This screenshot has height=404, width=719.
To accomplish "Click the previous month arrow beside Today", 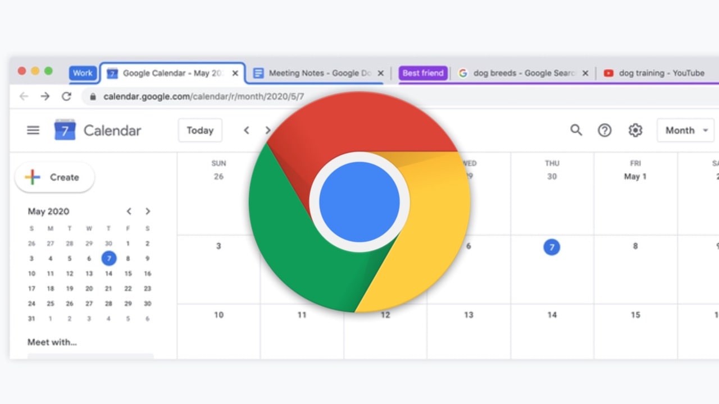I will pyautogui.click(x=246, y=130).
